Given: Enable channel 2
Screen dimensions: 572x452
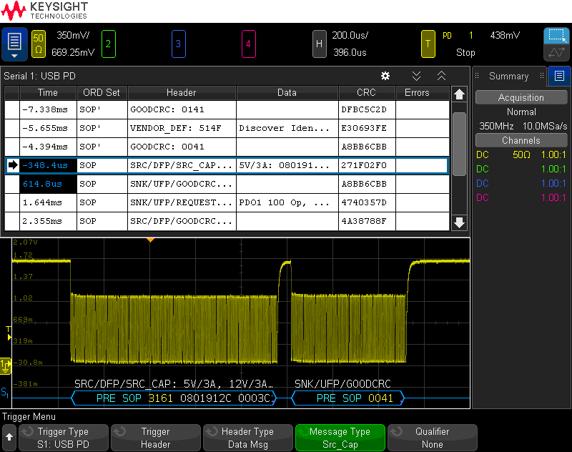Looking at the screenshot, I should [x=109, y=44].
